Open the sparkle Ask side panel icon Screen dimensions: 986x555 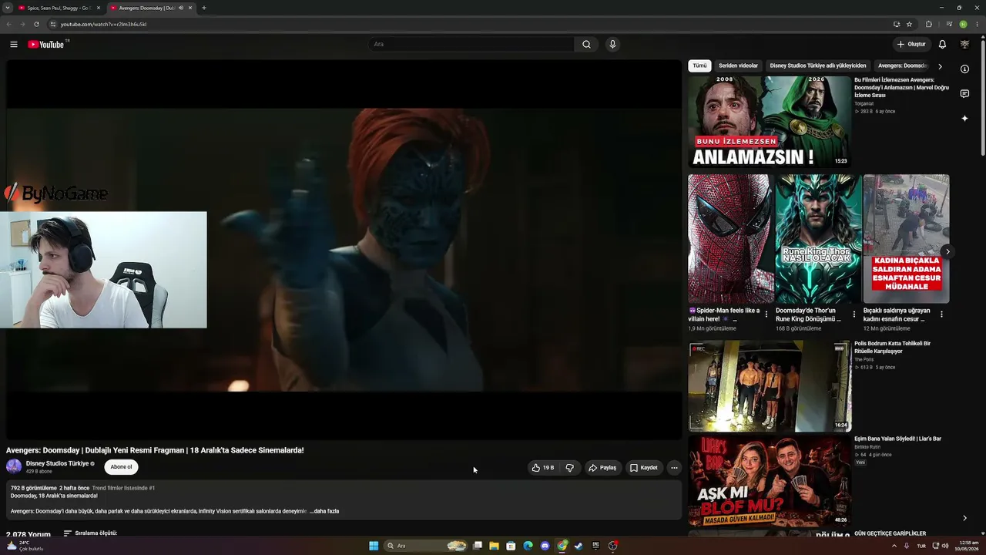point(964,119)
